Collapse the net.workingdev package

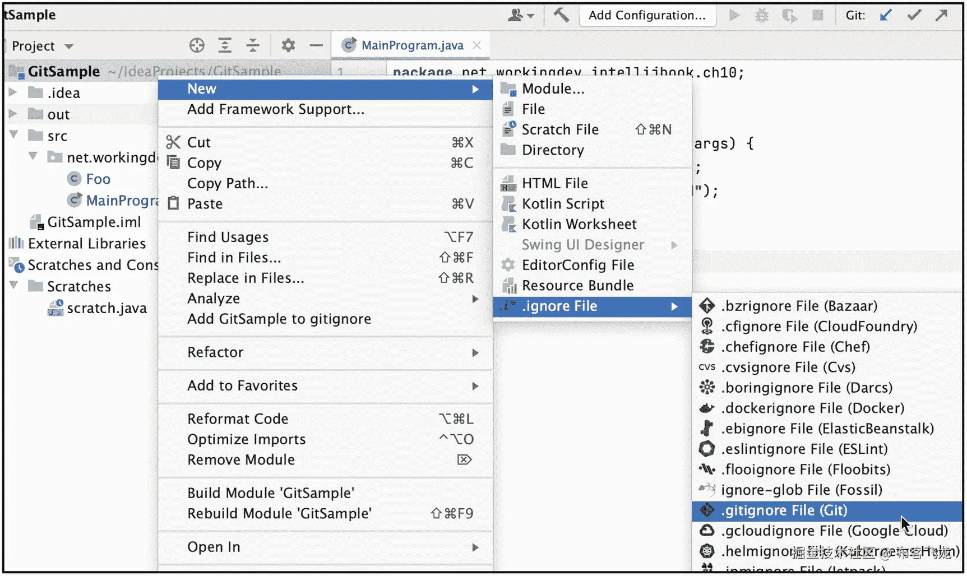34,157
